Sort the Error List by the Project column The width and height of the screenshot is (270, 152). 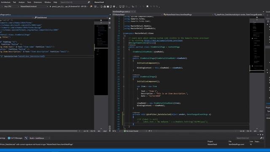pos(210,141)
